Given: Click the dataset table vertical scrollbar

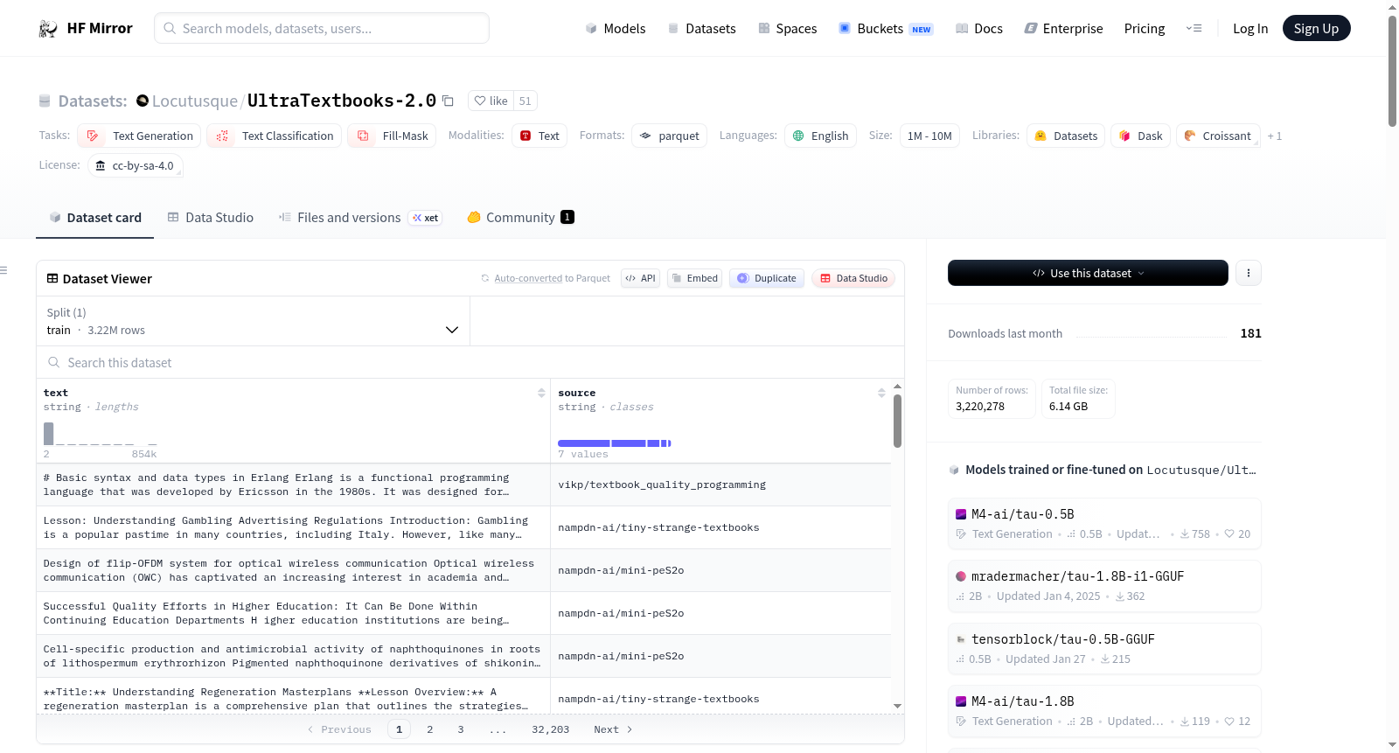Looking at the screenshot, I should pyautogui.click(x=897, y=421).
